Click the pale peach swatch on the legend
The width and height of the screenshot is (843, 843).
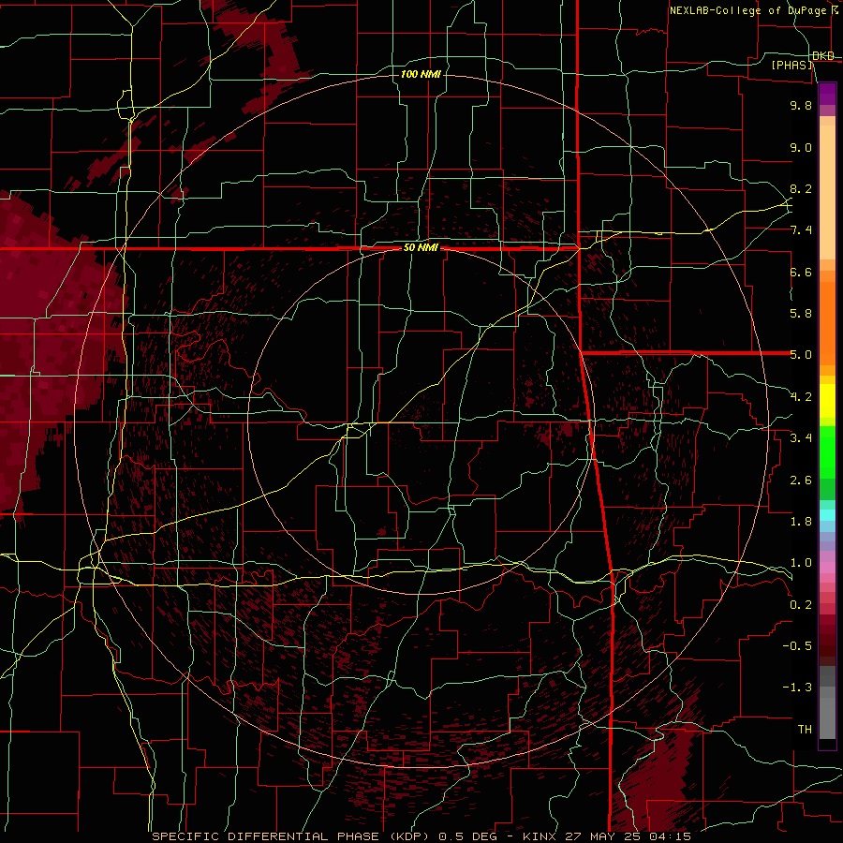click(827, 194)
